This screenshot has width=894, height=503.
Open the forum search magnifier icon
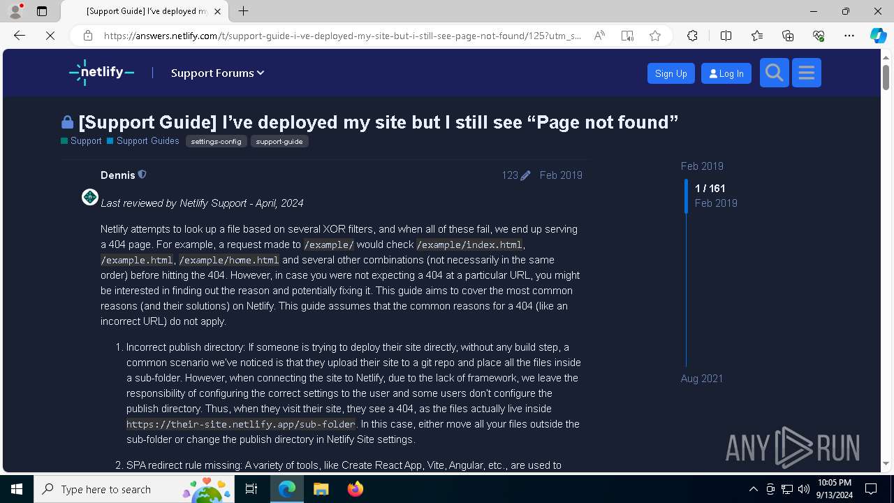tap(774, 73)
